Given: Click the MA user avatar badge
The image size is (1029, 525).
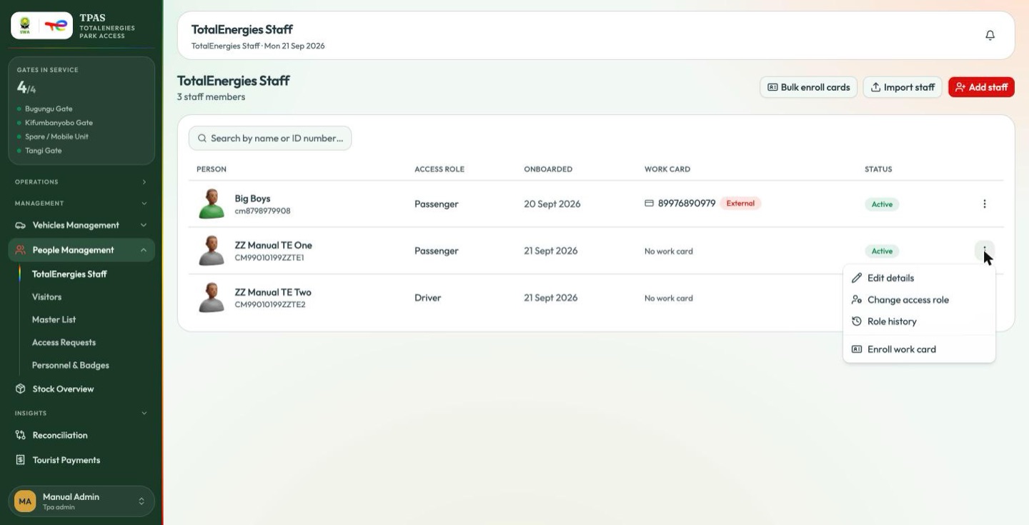Looking at the screenshot, I should pos(25,501).
